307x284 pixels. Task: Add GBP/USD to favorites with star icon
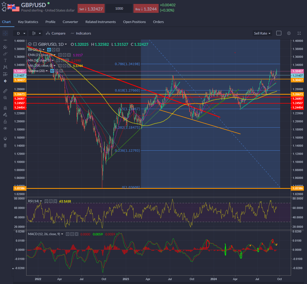coord(4,4)
